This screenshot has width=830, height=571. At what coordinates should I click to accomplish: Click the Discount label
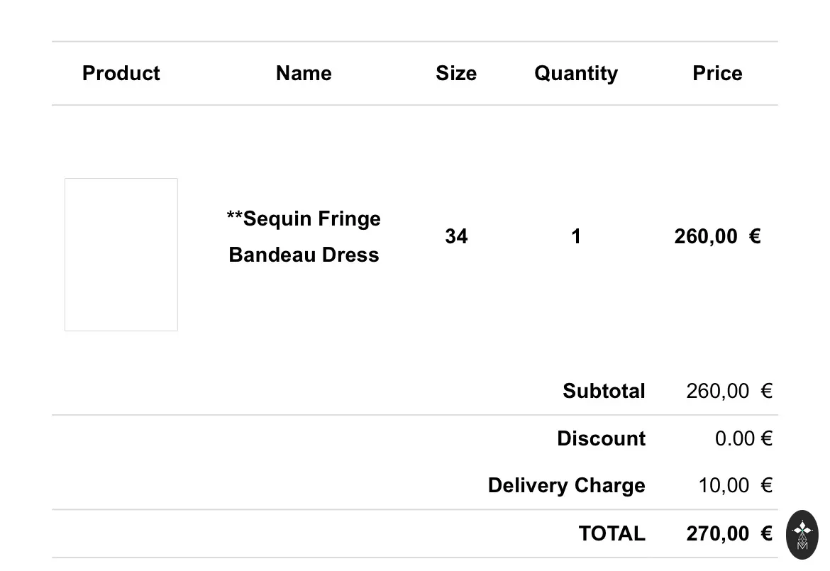click(x=602, y=438)
